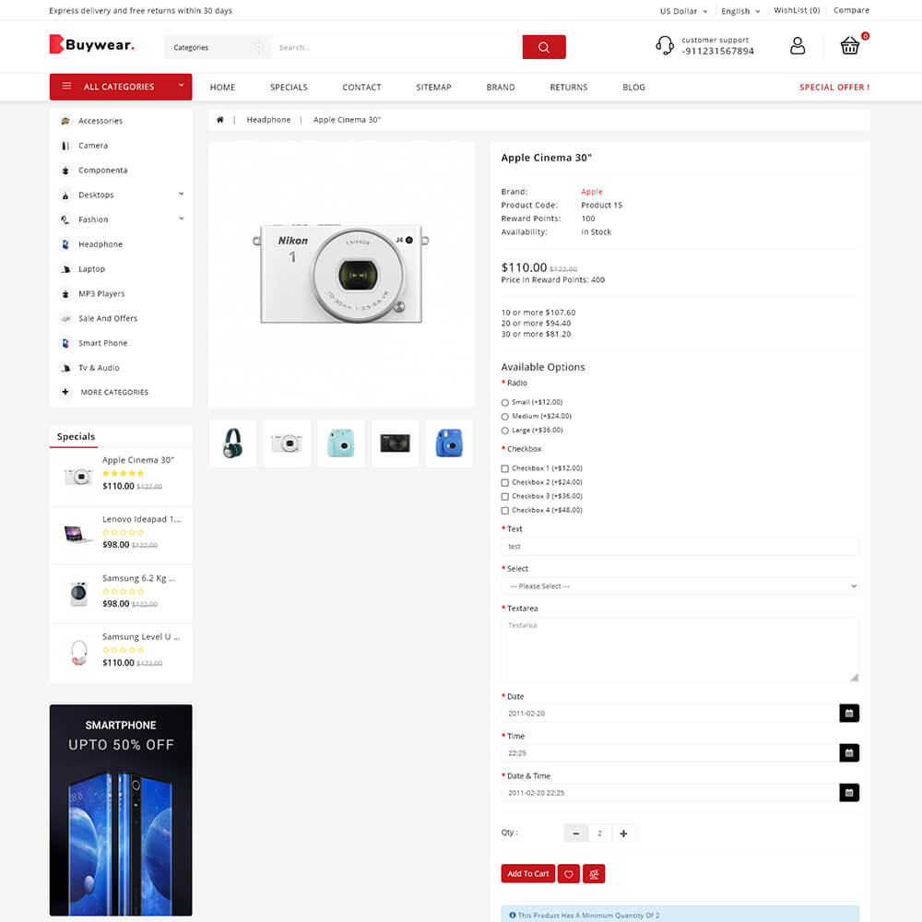The image size is (922, 922).
Task: Go to the Blog menu item
Action: (x=633, y=88)
